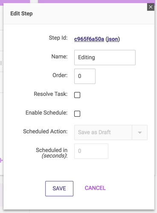Click the Name field containing Editing

(x=105, y=58)
